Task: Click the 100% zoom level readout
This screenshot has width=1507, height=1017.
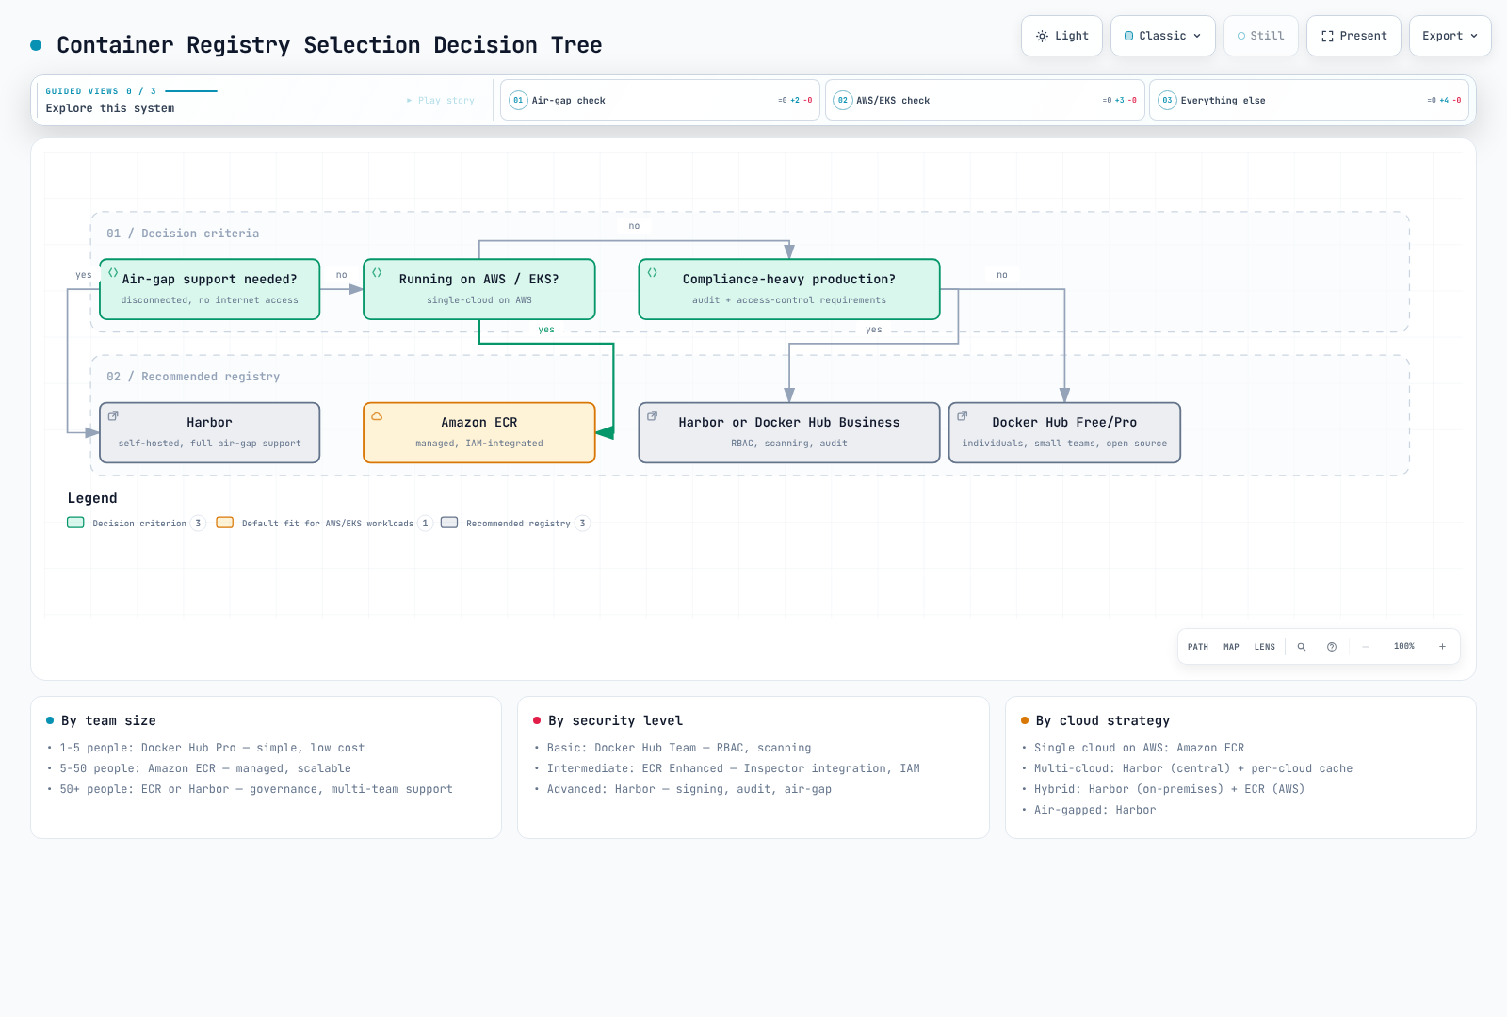Action: (1404, 647)
